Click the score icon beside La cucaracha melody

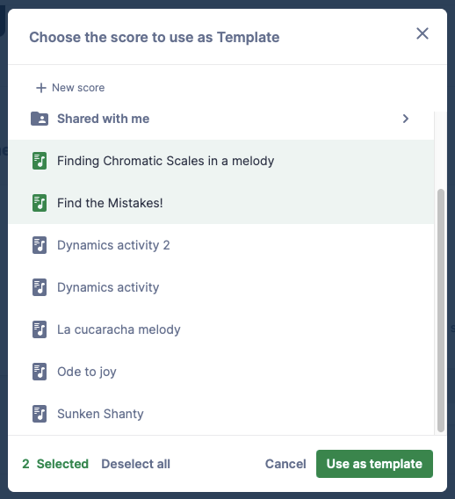click(x=40, y=329)
